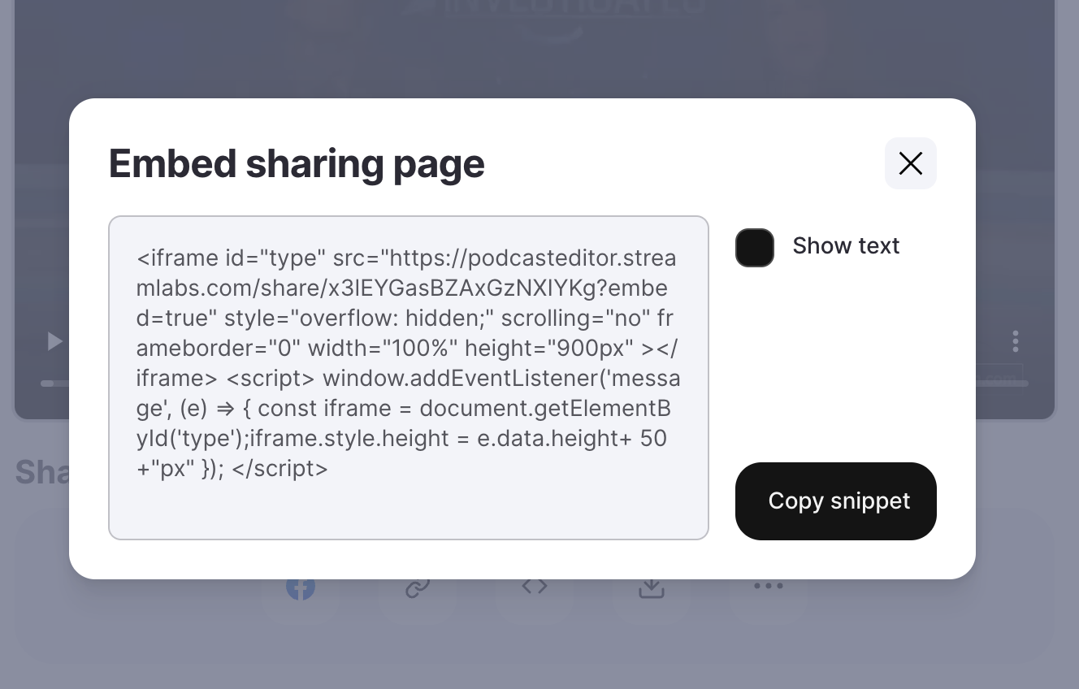This screenshot has height=689, width=1079.
Task: Click the Show text label
Action: point(846,246)
